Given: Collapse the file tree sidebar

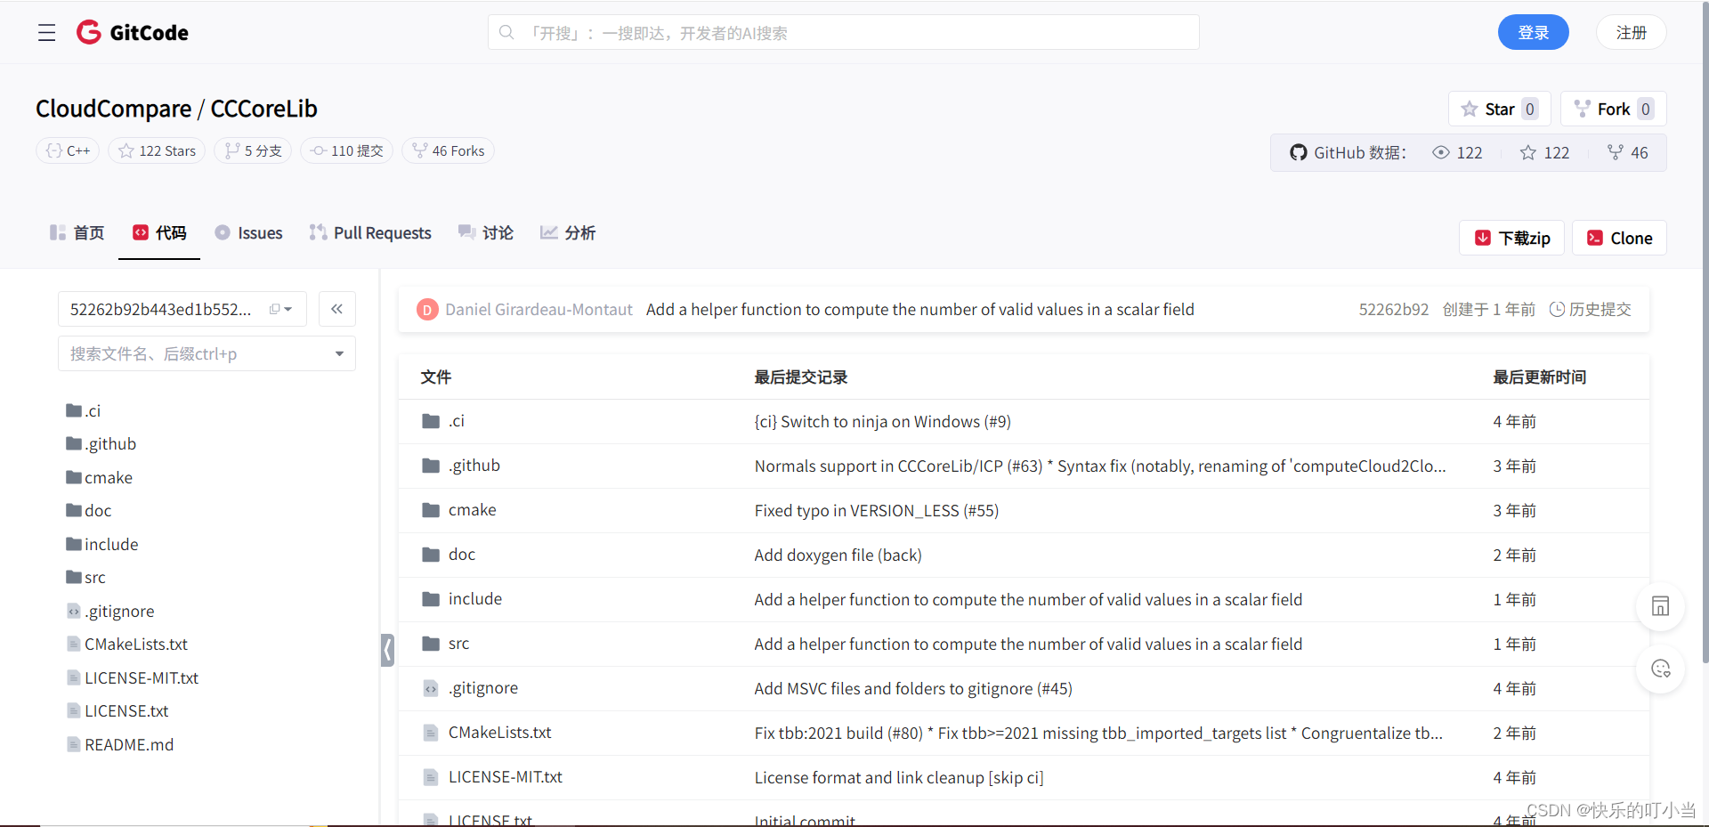Looking at the screenshot, I should click(x=336, y=309).
